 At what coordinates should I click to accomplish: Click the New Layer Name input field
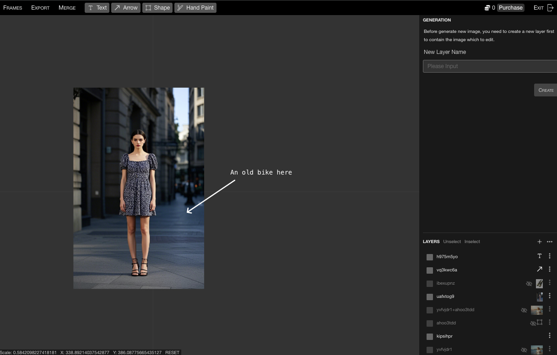click(489, 66)
